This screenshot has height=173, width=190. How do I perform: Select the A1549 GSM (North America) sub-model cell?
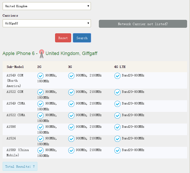(x=15, y=80)
